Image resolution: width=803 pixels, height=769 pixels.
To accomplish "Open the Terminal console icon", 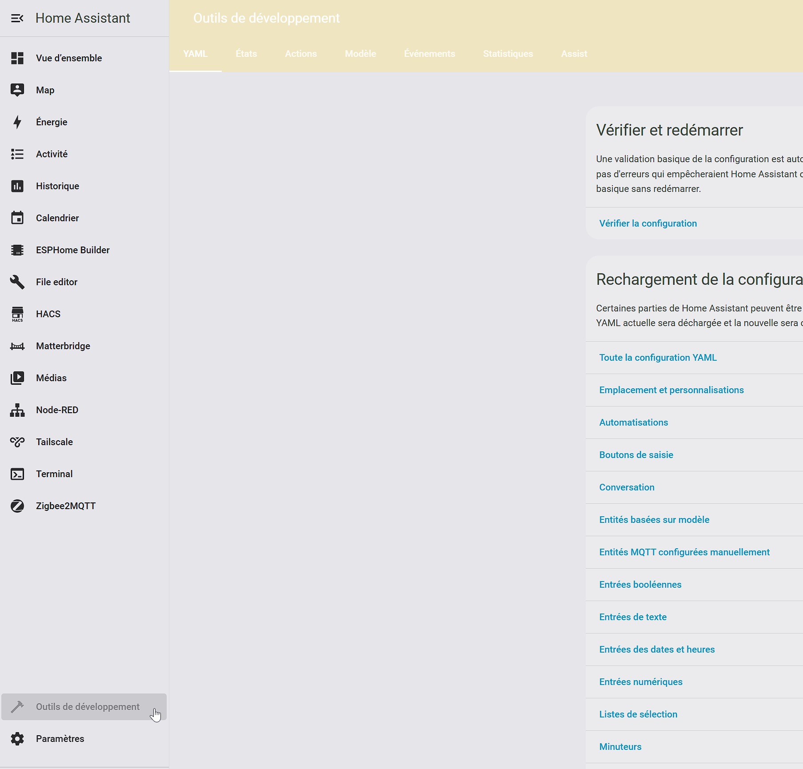I will (x=17, y=474).
